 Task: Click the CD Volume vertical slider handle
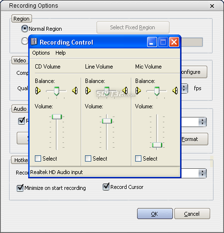pos(57,116)
